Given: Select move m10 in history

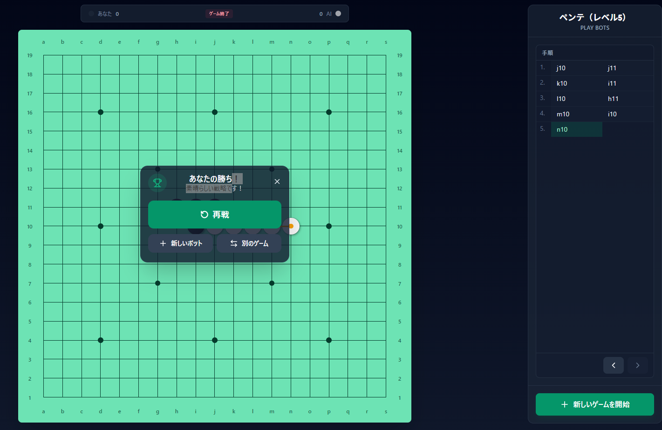Looking at the screenshot, I should [x=563, y=114].
